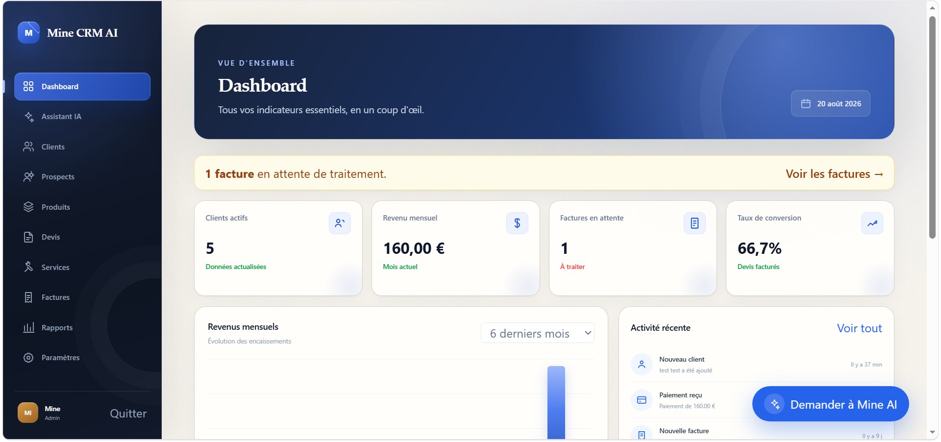Click the scrollbar down arrow
Image resolution: width=941 pixels, height=442 pixels.
coord(932,433)
